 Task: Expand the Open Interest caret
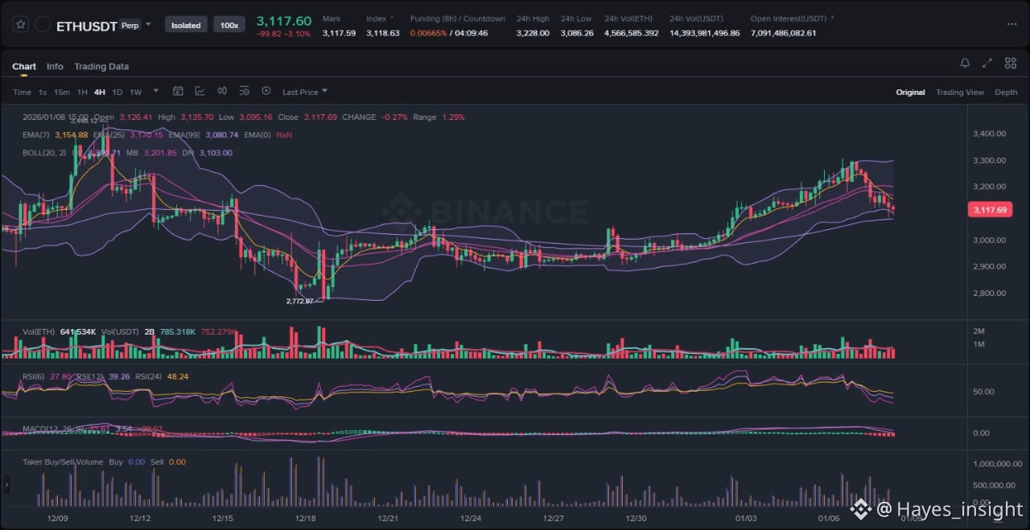832,18
